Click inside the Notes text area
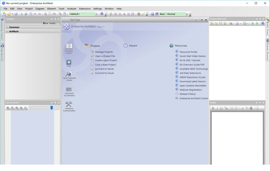The height and width of the screenshot is (171, 270). [237, 138]
